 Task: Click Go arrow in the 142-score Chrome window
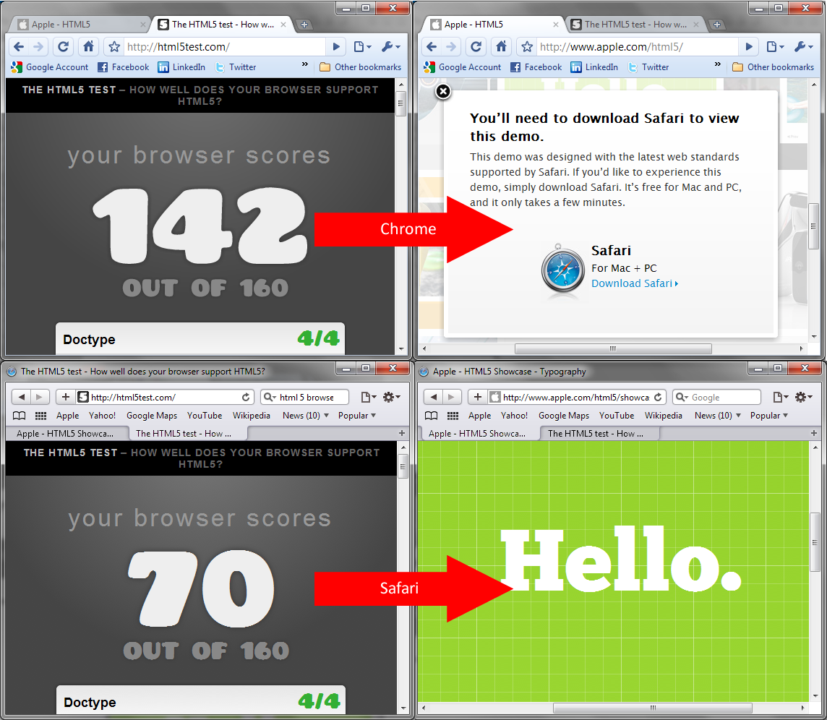coord(336,47)
